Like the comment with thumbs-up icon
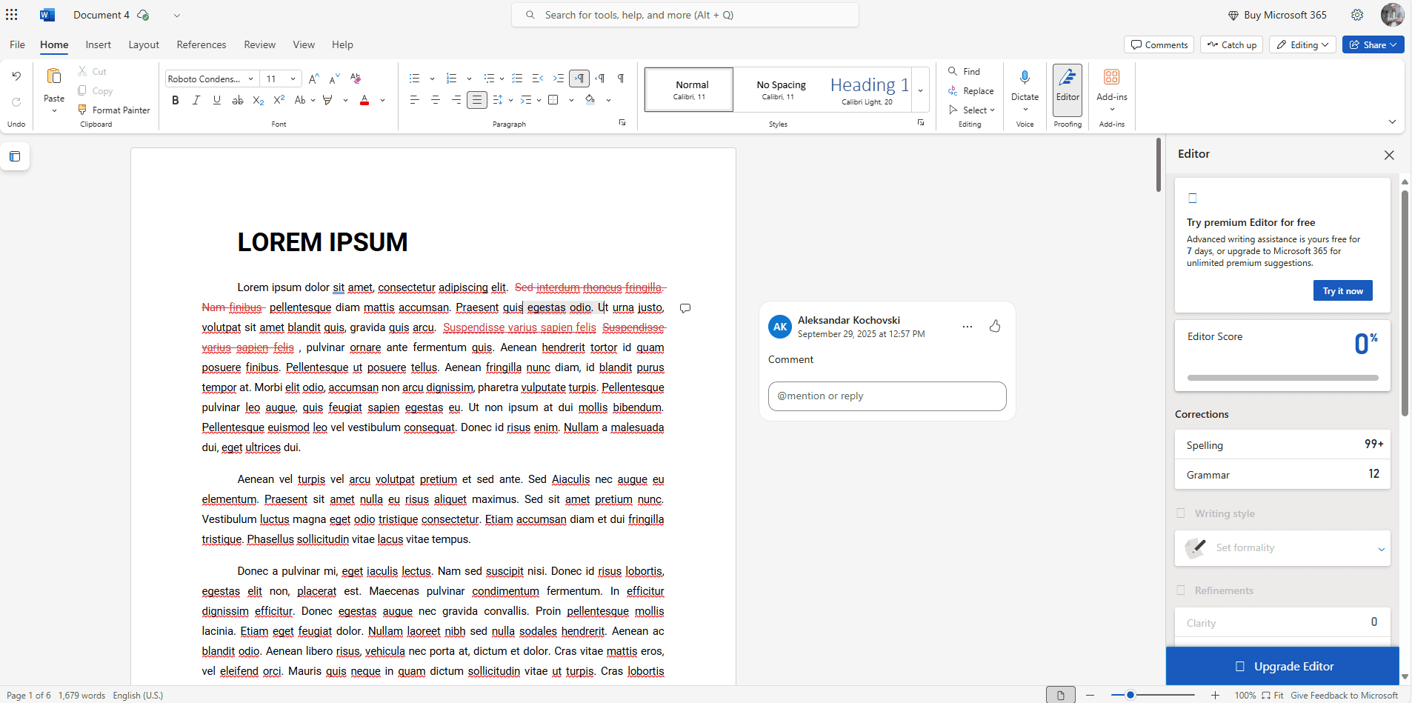This screenshot has height=703, width=1412. tap(995, 326)
